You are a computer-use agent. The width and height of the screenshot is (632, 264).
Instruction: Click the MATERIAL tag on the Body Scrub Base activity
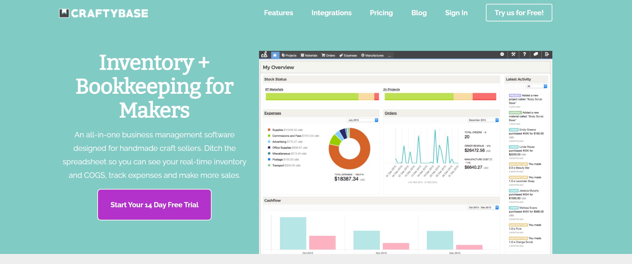click(x=515, y=112)
